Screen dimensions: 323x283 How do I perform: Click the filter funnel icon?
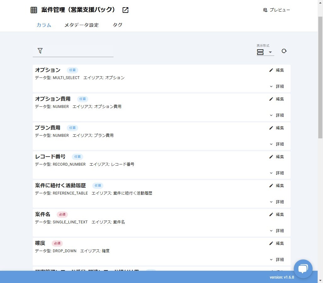coord(40,51)
